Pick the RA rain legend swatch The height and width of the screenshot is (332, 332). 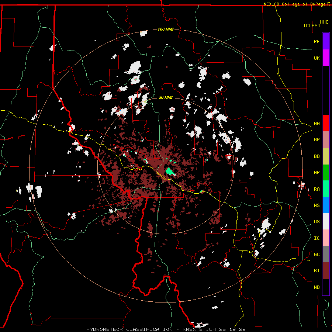pos(326,189)
